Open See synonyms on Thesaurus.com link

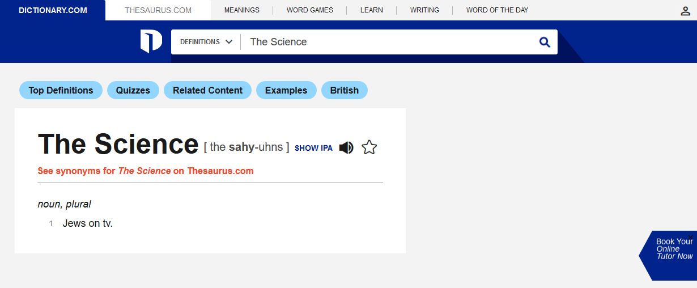146,171
